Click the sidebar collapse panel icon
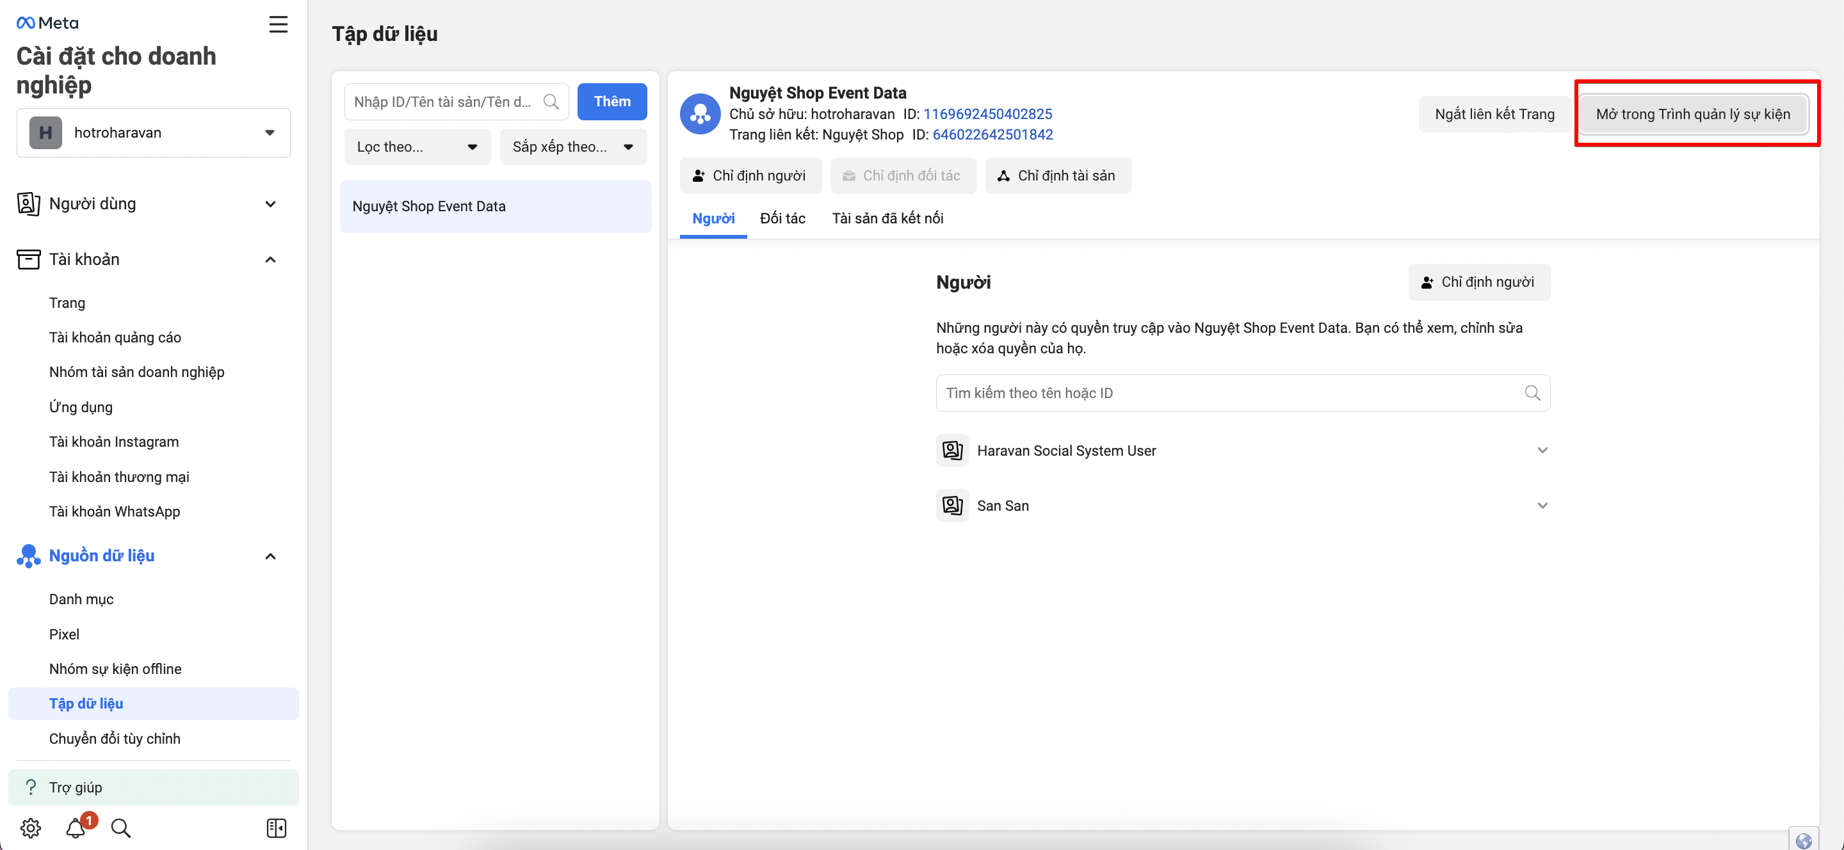The height and width of the screenshot is (850, 1844). coord(277,828)
